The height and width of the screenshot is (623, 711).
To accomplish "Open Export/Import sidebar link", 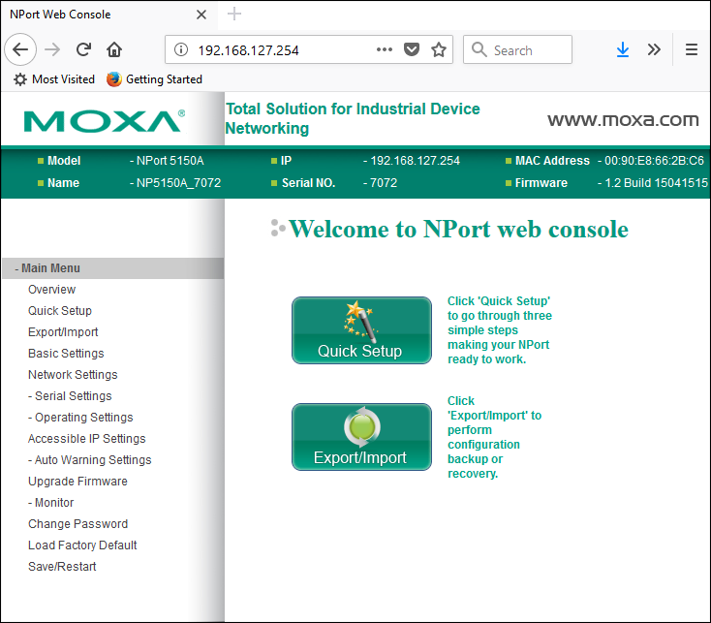I will point(63,332).
